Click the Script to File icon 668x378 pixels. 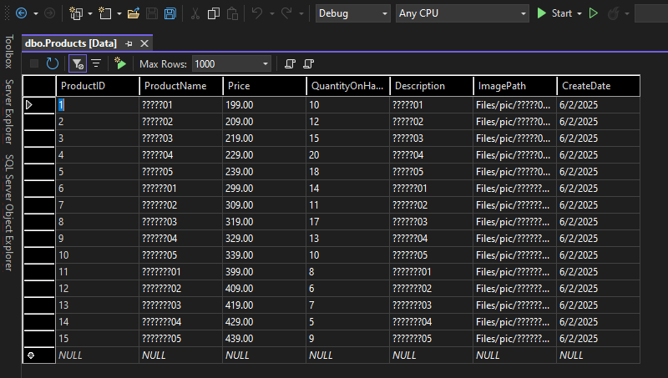click(x=309, y=63)
